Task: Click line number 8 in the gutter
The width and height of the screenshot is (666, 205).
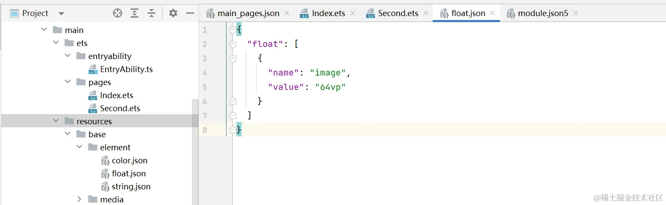Action: (205, 130)
